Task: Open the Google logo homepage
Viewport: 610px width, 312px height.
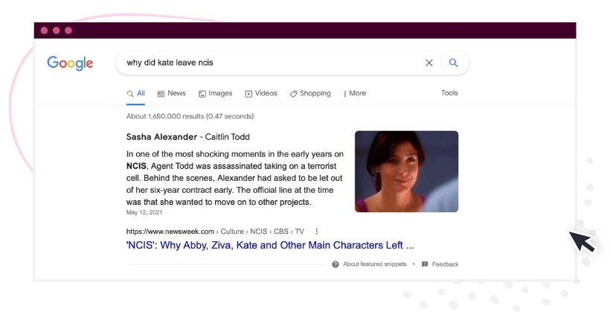Action: tap(70, 63)
